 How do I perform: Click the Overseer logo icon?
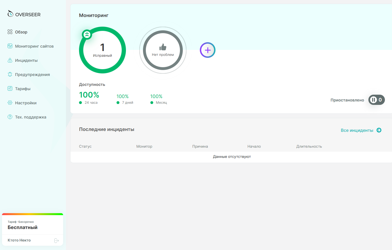click(11, 14)
